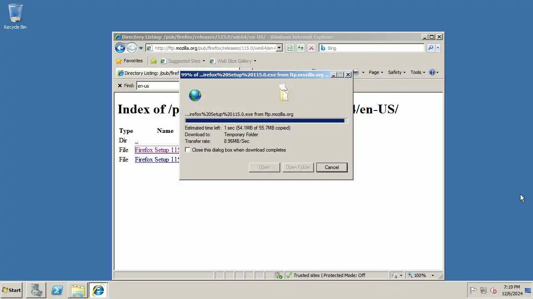Open the Favorites star button

coord(129,61)
